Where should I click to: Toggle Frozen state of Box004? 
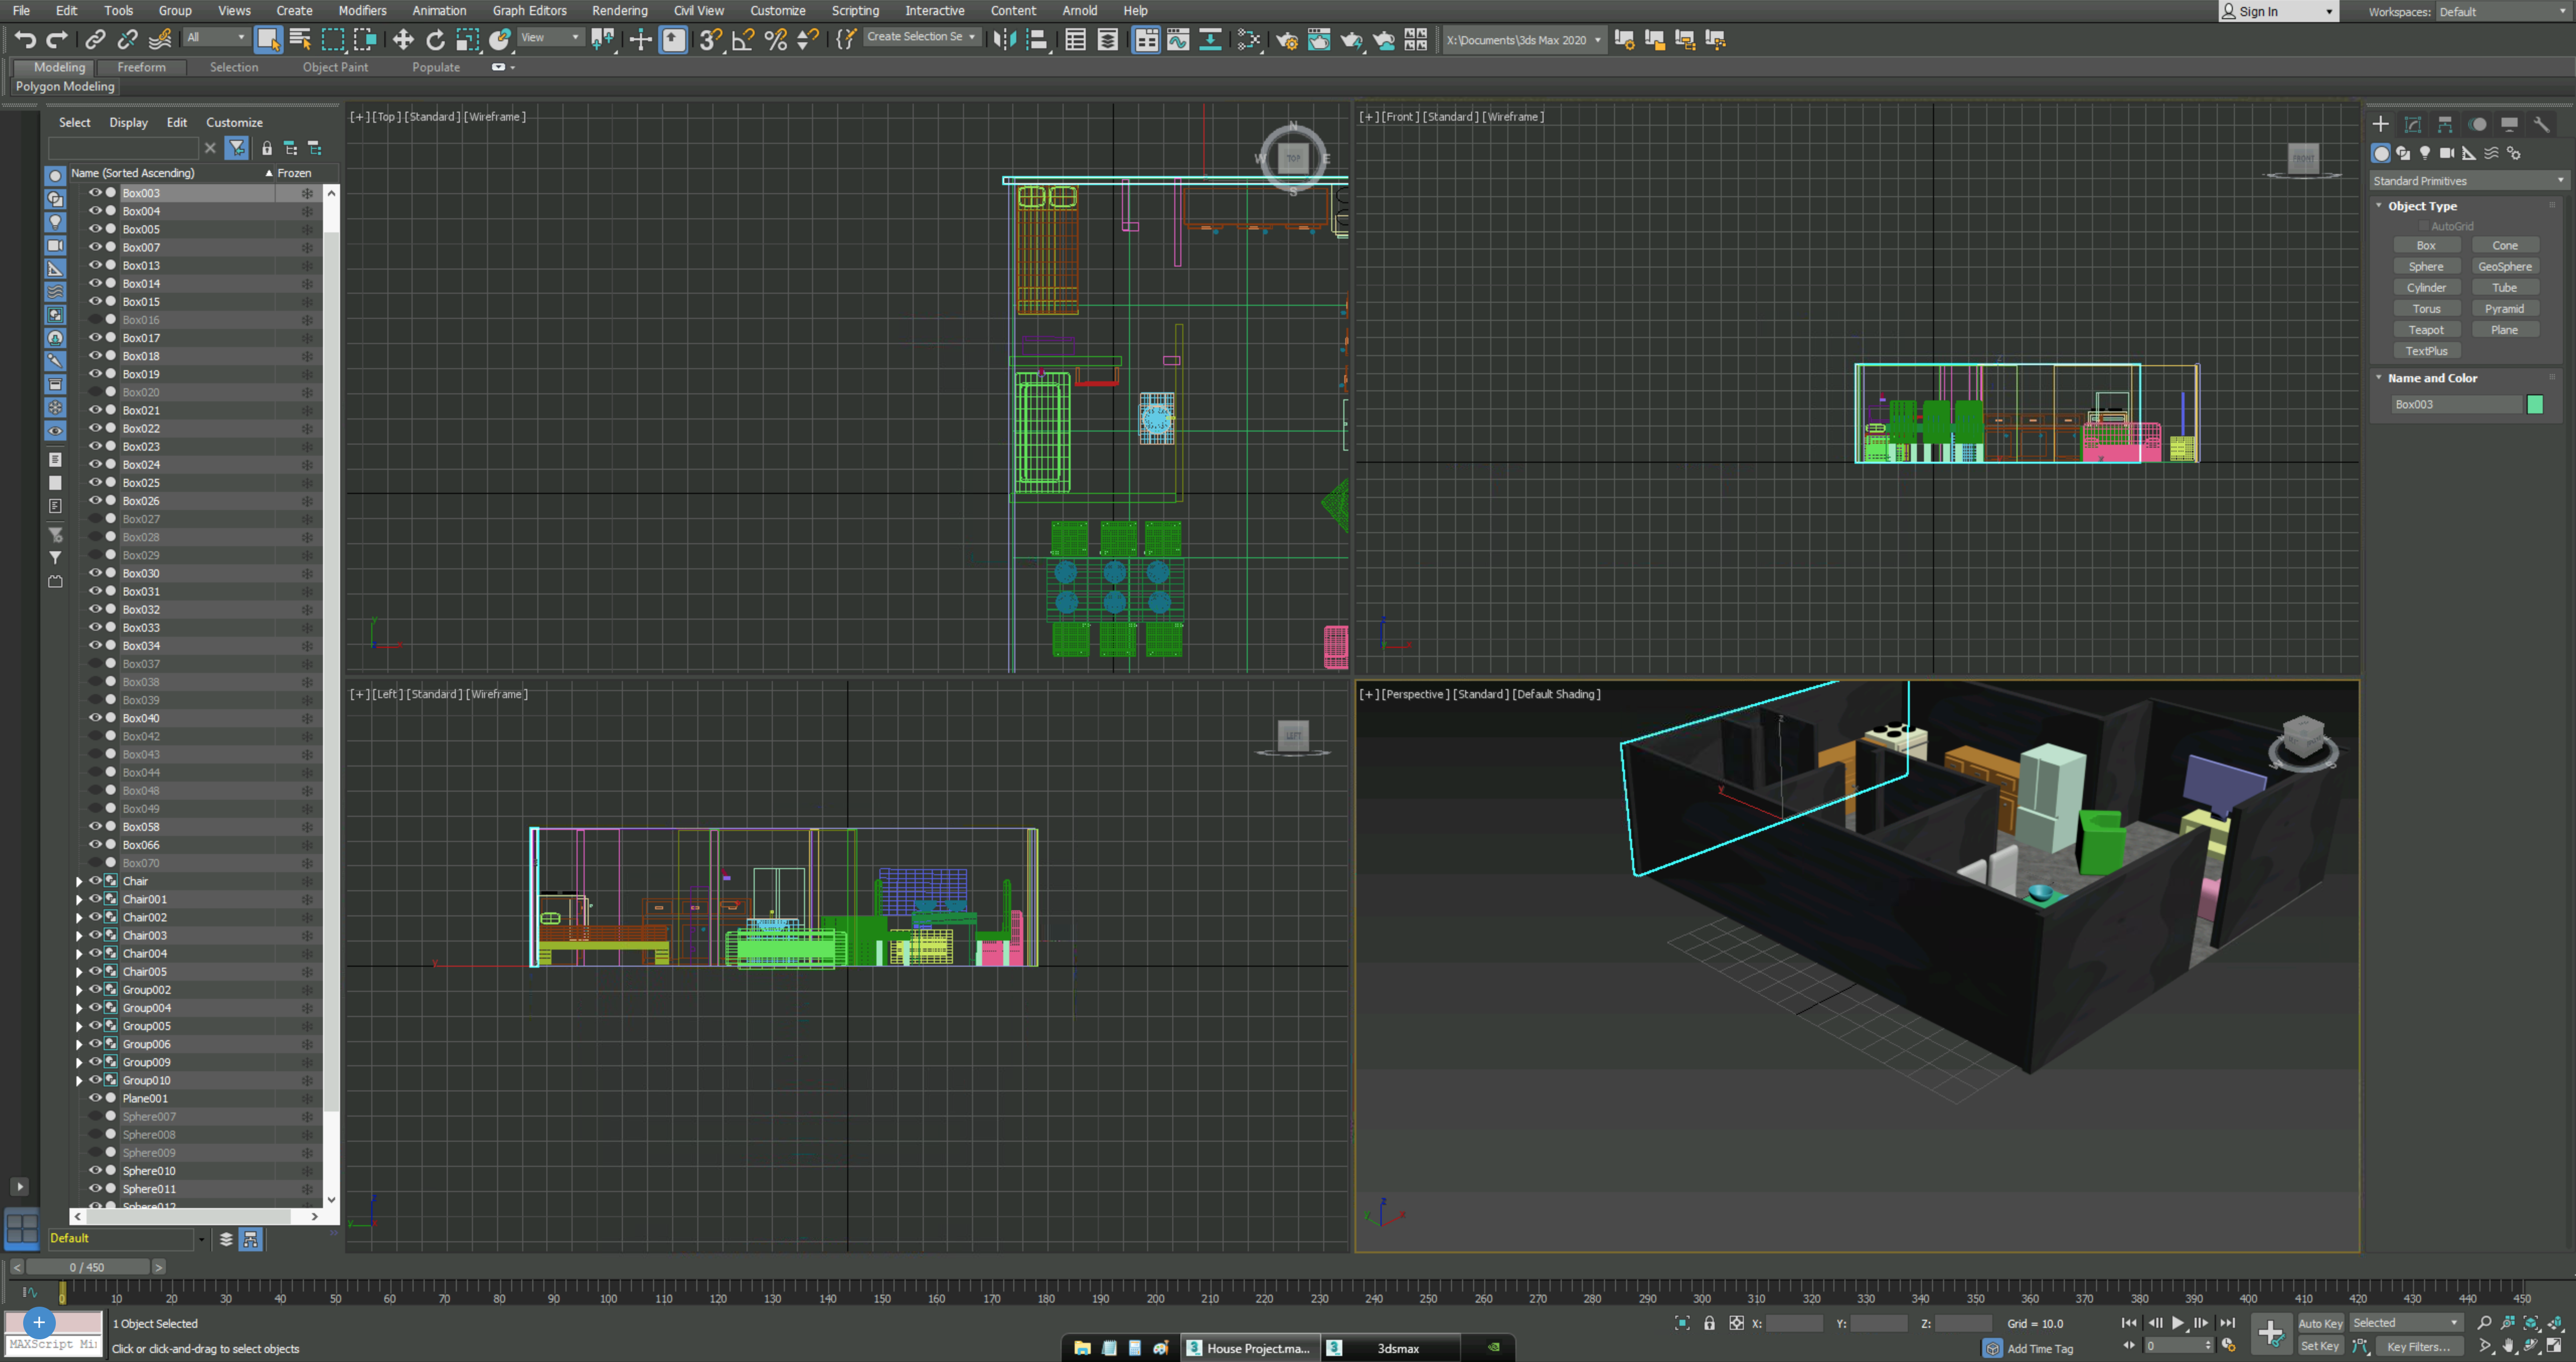[307, 211]
